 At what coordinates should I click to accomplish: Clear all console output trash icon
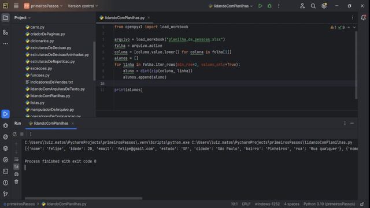point(16,182)
